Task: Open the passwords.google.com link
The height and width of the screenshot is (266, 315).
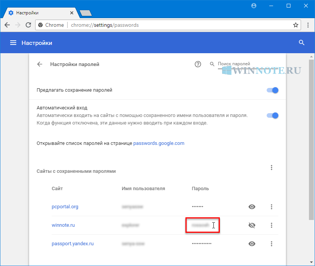Action: coord(159,143)
